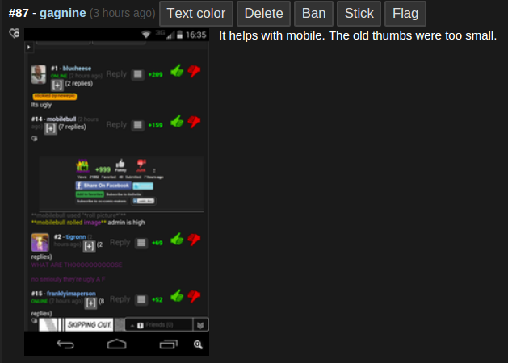Viewport: 508px width, 363px height.
Task: Flag comment #87
Action: point(405,14)
